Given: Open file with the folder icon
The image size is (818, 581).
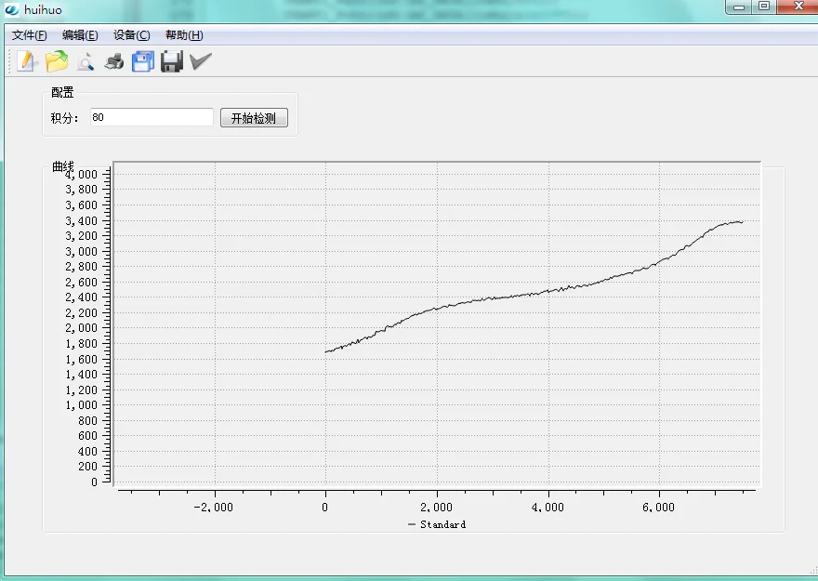Looking at the screenshot, I should [x=57, y=61].
